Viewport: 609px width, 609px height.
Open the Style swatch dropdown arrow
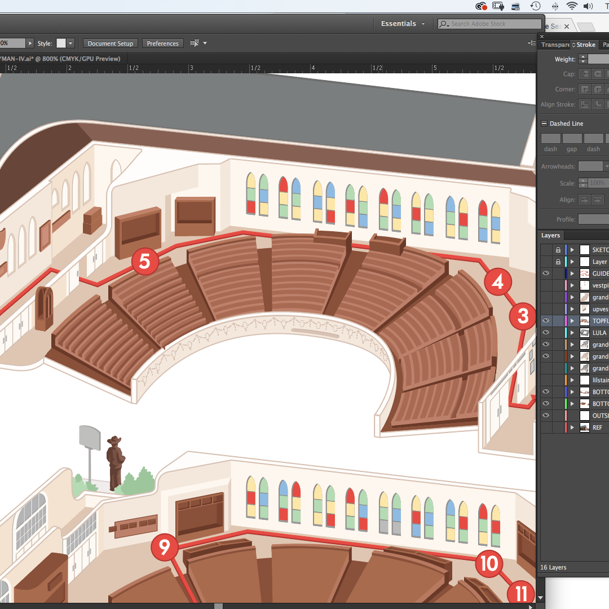coord(70,43)
